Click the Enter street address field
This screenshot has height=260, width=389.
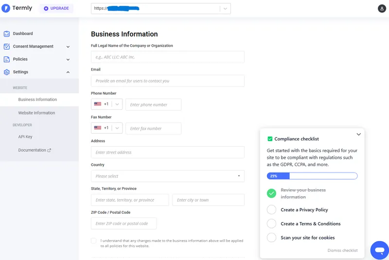pos(168,152)
